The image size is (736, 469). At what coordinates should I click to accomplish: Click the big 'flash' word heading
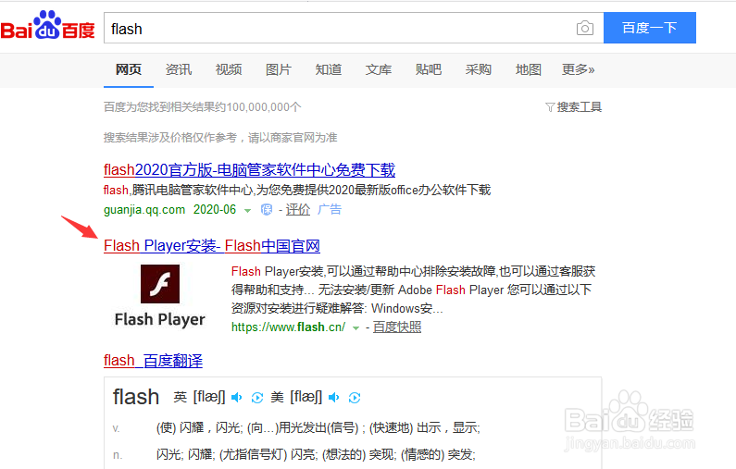pos(136,397)
